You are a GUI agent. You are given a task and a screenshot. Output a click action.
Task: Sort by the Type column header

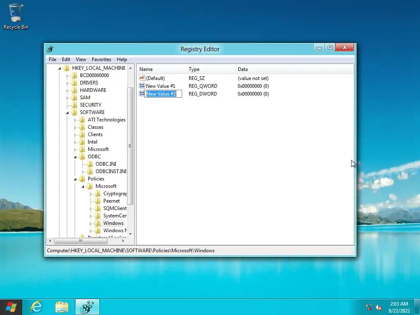pos(210,69)
